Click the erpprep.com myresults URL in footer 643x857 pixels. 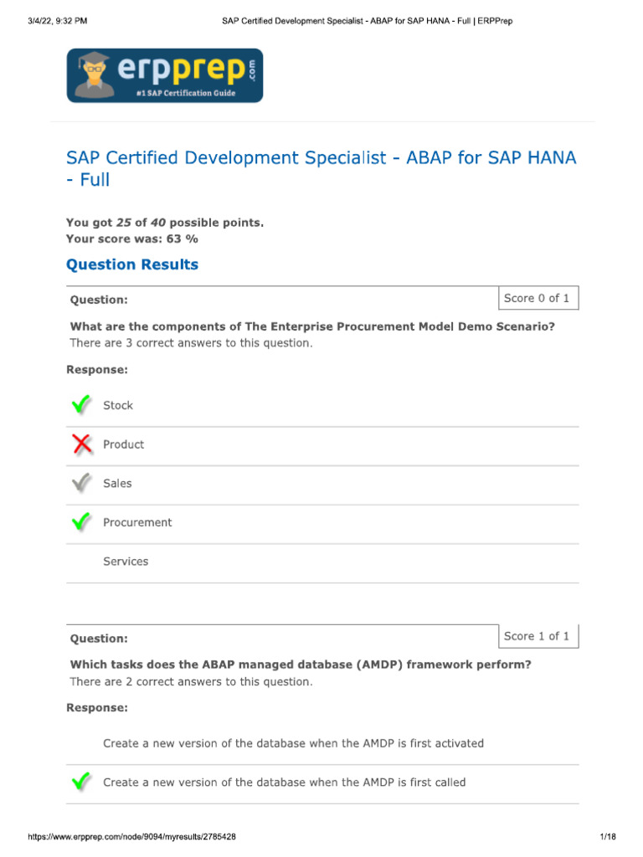pyautogui.click(x=132, y=837)
